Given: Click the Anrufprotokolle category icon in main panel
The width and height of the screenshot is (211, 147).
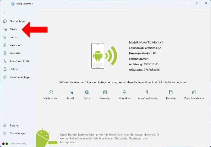Looking at the screenshot, I should (148, 92).
